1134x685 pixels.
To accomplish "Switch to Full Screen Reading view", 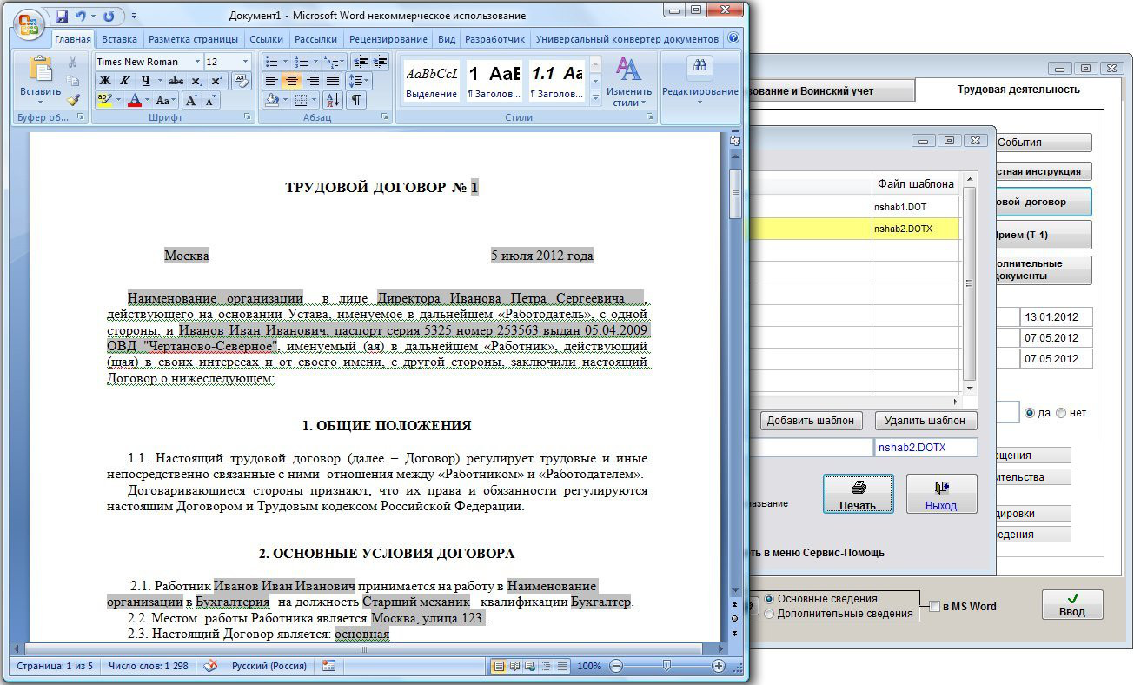I will (515, 666).
